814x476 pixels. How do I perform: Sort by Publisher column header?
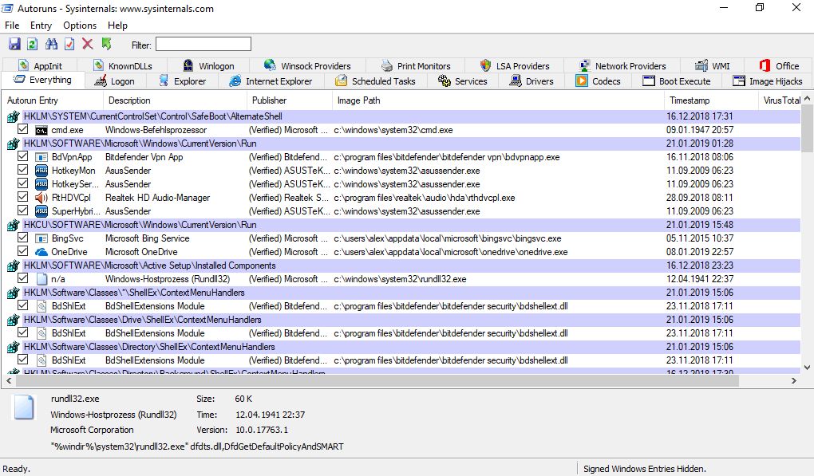coord(289,100)
